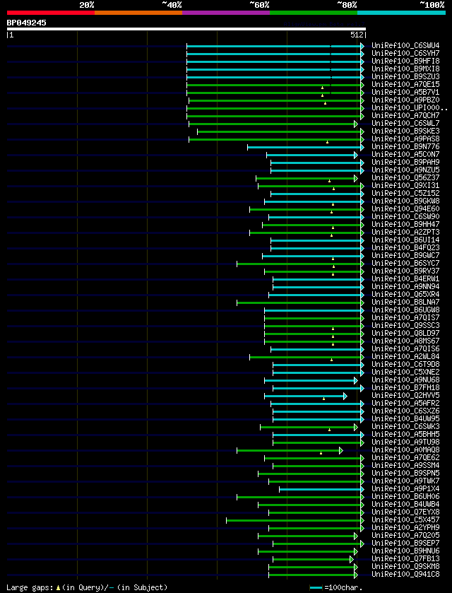Click the green alignment bar for UniRef100_C5X457
452x593 pixels.
tap(295, 520)
